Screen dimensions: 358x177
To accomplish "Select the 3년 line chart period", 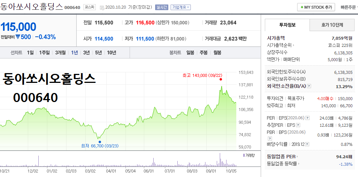I will click(86, 52).
